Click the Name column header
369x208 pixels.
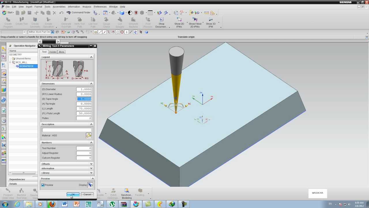pos(23,51)
